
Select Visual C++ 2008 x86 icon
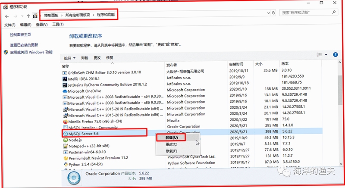tap(65, 103)
